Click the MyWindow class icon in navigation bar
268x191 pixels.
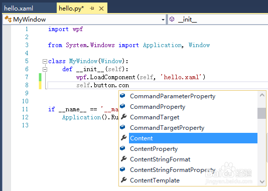tap(8, 19)
